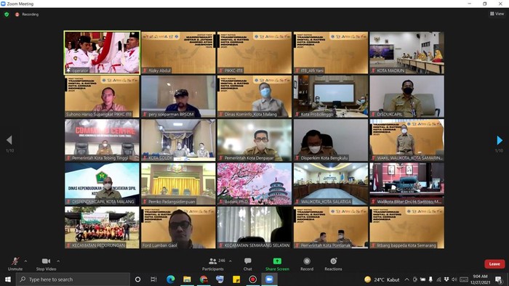Open Sticky Notes yellow taskbar icon

[236, 279]
